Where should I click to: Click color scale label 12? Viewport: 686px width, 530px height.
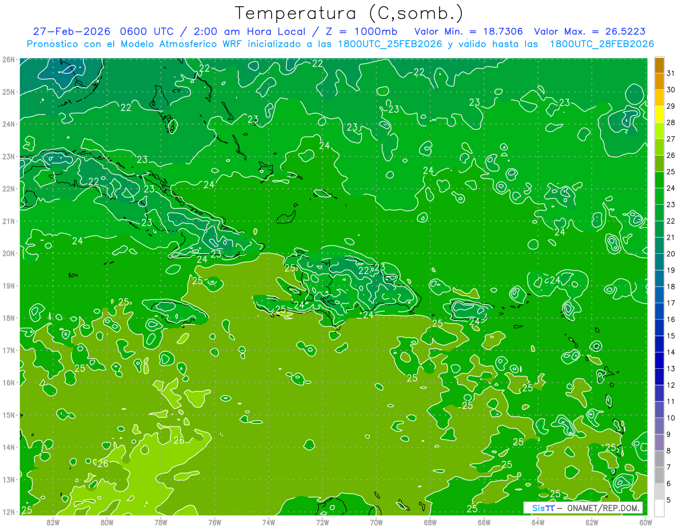(671, 385)
